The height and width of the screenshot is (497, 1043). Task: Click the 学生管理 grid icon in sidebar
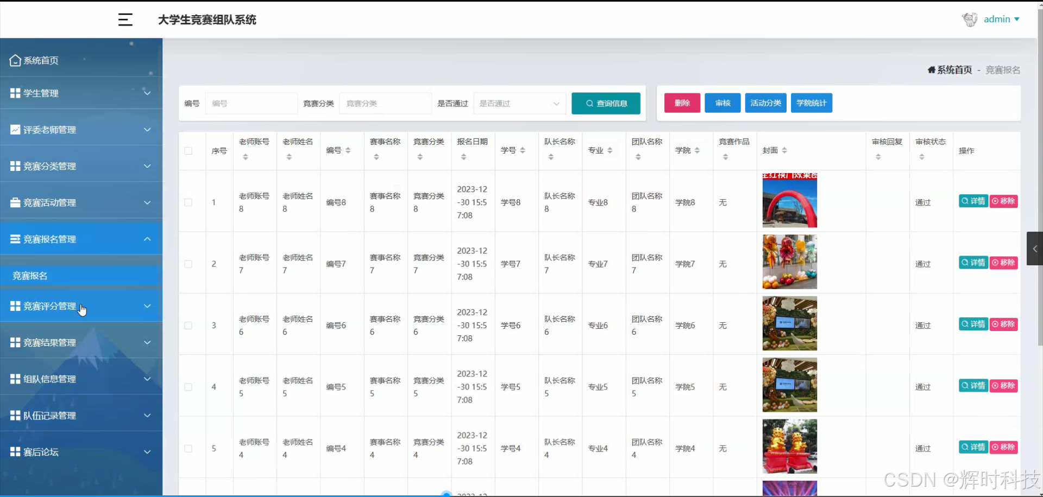point(15,93)
